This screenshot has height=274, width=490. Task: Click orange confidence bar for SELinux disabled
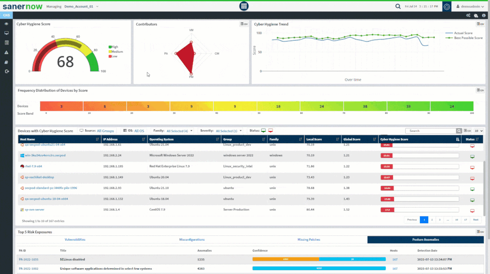[286, 259]
